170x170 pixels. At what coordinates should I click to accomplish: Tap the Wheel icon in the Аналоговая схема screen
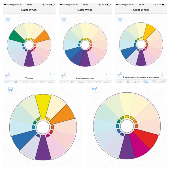(63, 75)
